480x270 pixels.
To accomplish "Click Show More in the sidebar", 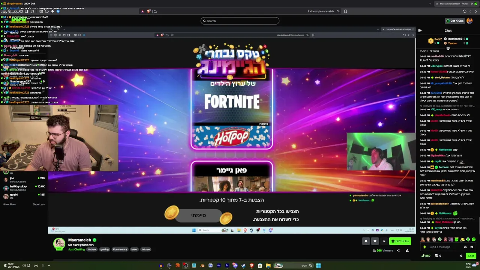I will [x=9, y=204].
